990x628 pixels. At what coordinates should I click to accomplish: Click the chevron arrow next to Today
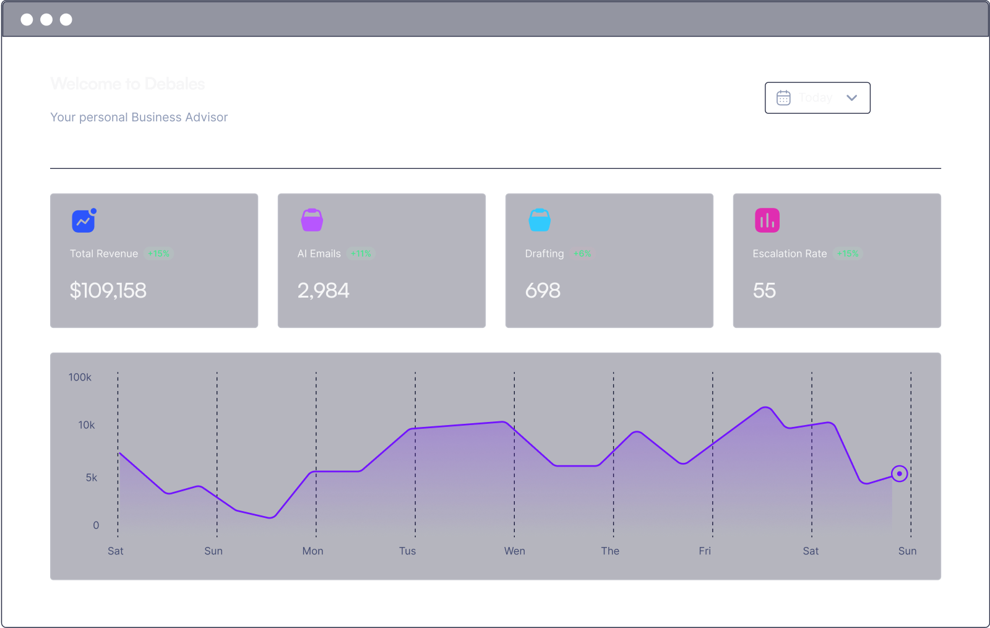coord(851,97)
